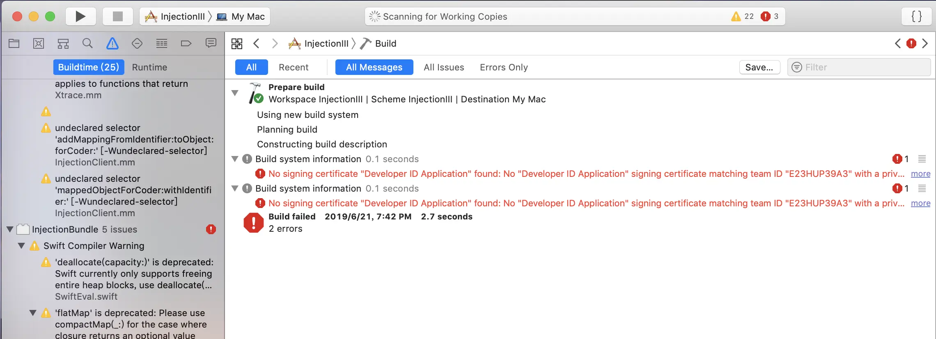Click the errors count badge showing 3
The image size is (936, 339).
tap(770, 16)
